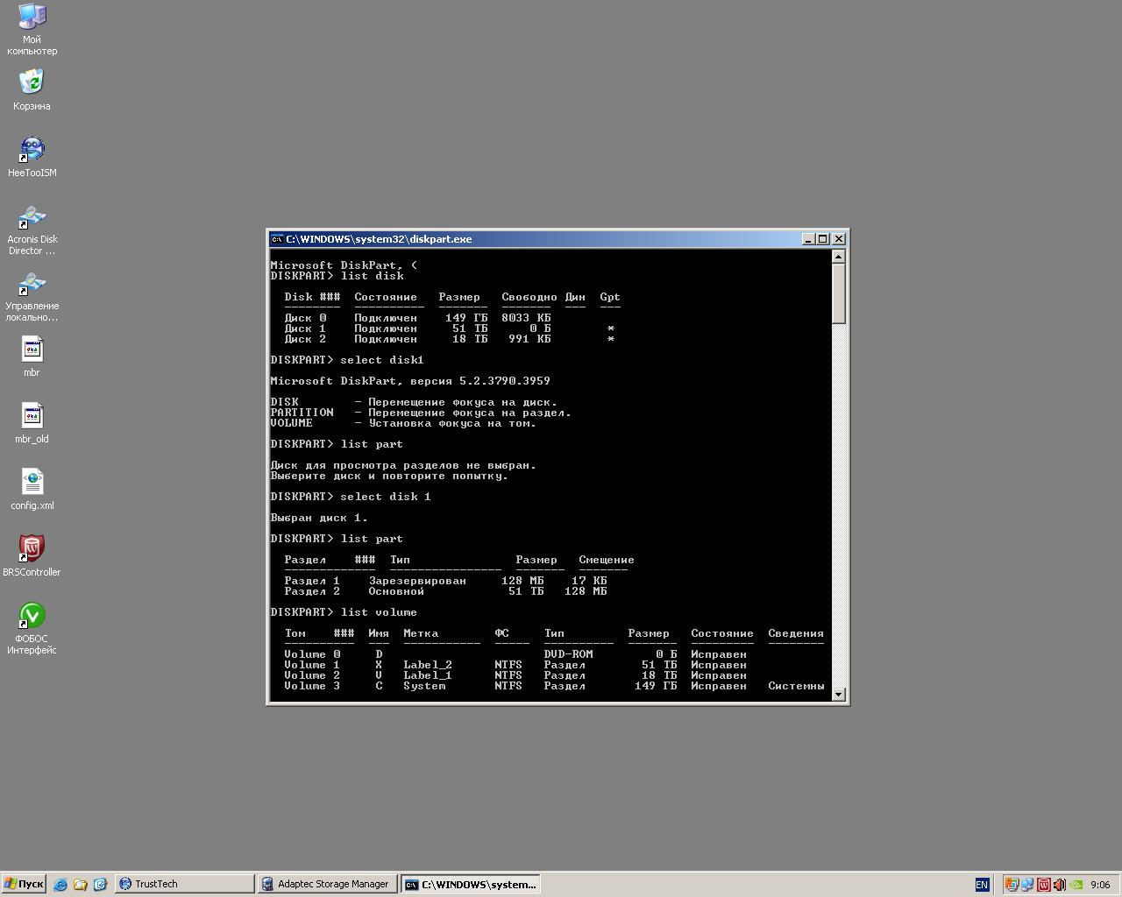
Task: Switch to Adaptec Storage Manager window
Action: click(327, 885)
